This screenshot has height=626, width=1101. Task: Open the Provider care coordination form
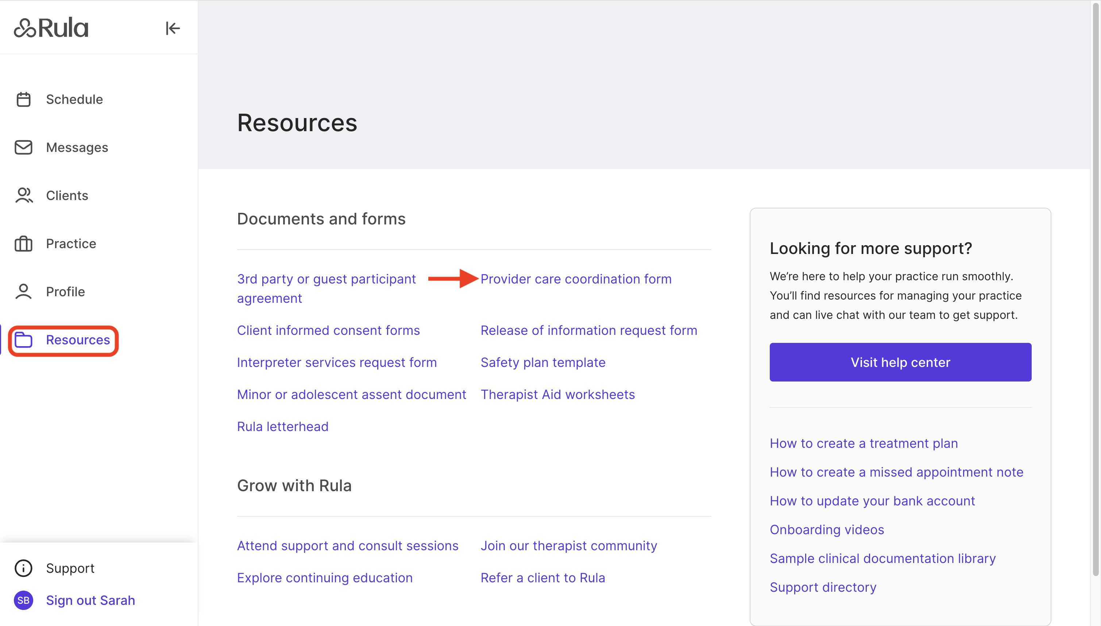(x=576, y=279)
